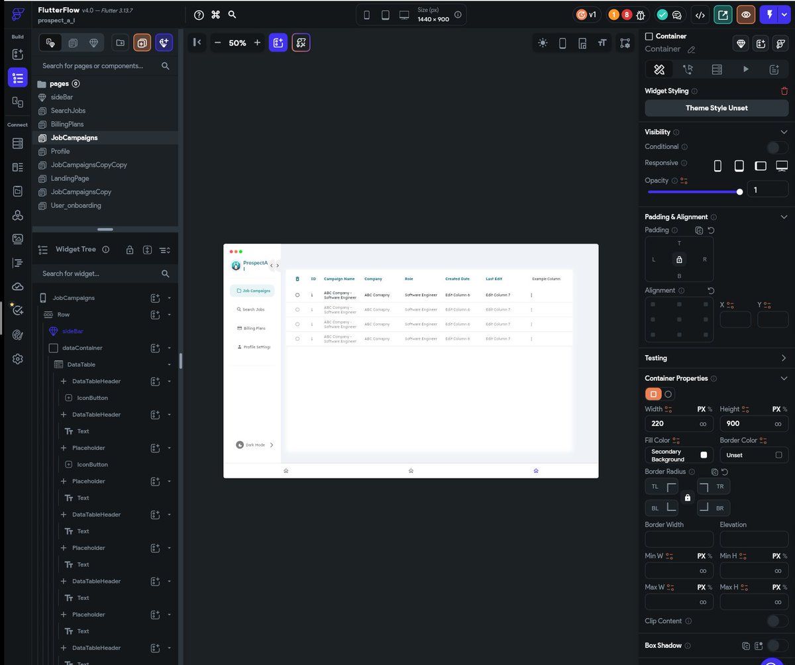Screen dimensions: 795x665
Task: Delete the widget style trash icon
Action: pos(784,91)
